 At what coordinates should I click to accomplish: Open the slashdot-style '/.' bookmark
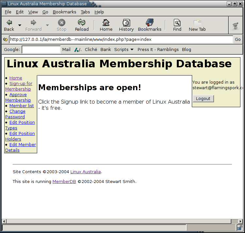(x=78, y=50)
